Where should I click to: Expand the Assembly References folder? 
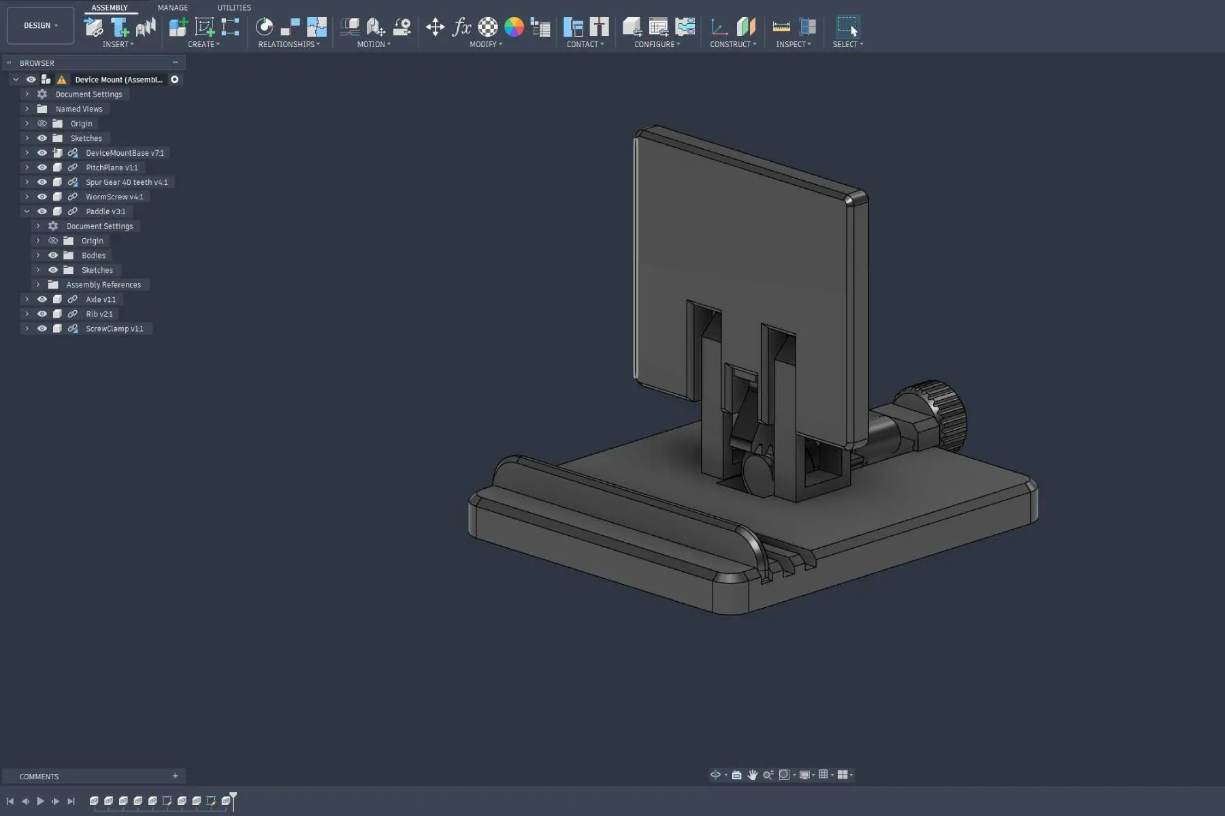pyautogui.click(x=38, y=285)
